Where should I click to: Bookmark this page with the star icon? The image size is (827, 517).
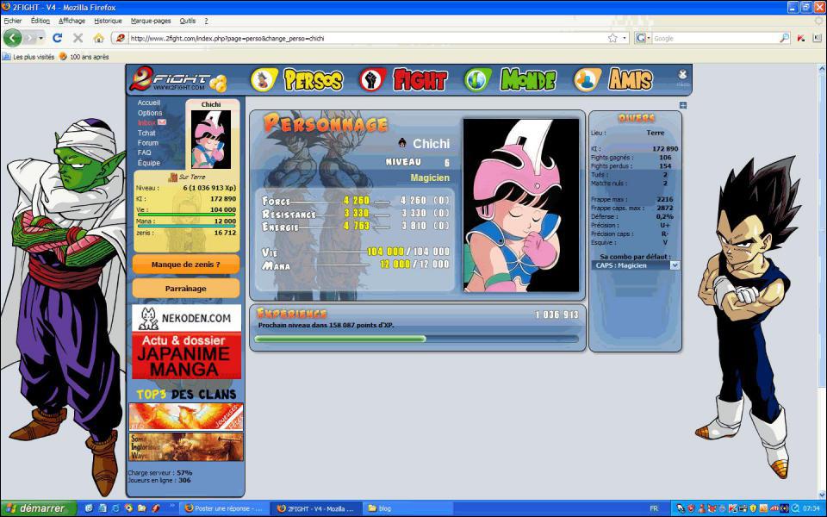612,38
